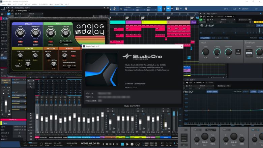263x148 pixels.
Task: Click Stop in the transport bar
Action: point(122,144)
